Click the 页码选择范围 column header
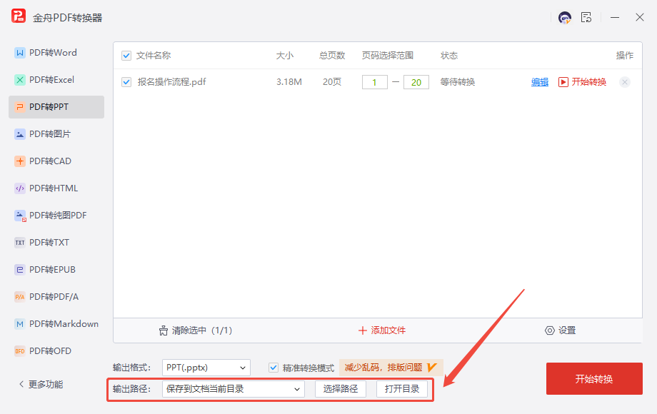The height and width of the screenshot is (414, 657). coord(388,56)
